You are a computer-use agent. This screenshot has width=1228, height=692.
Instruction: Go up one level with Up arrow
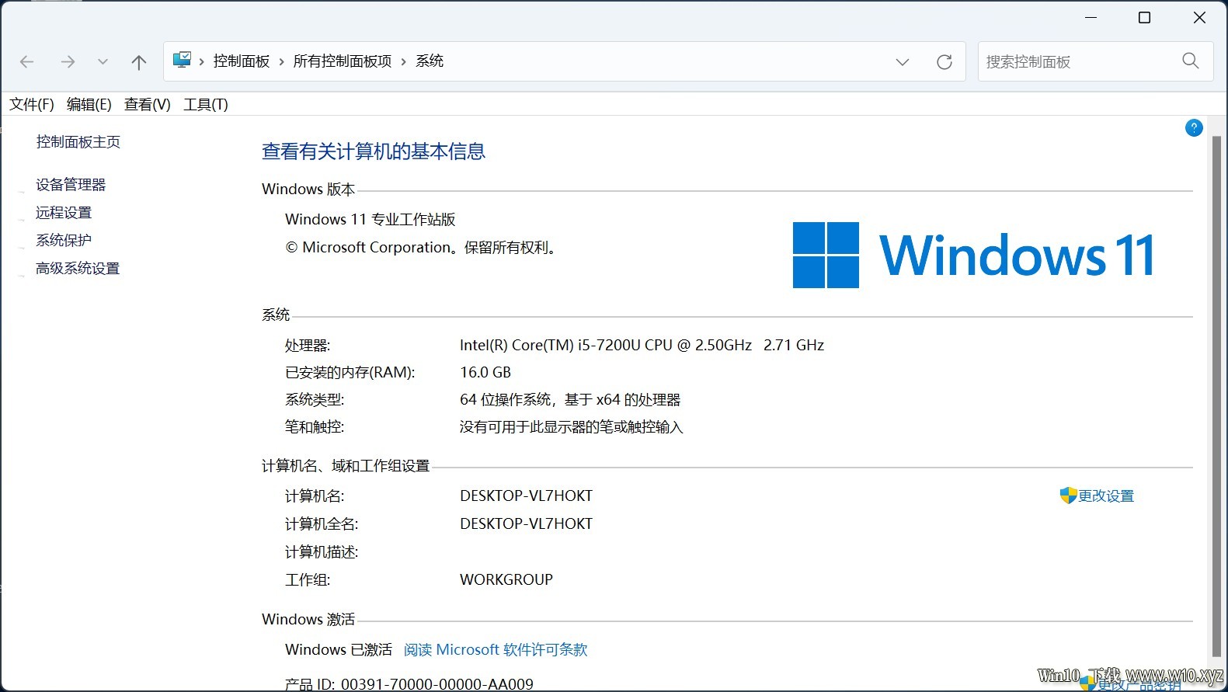point(139,62)
